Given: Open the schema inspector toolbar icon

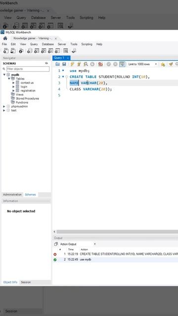Looking at the screenshot, I should (x=21, y=51).
